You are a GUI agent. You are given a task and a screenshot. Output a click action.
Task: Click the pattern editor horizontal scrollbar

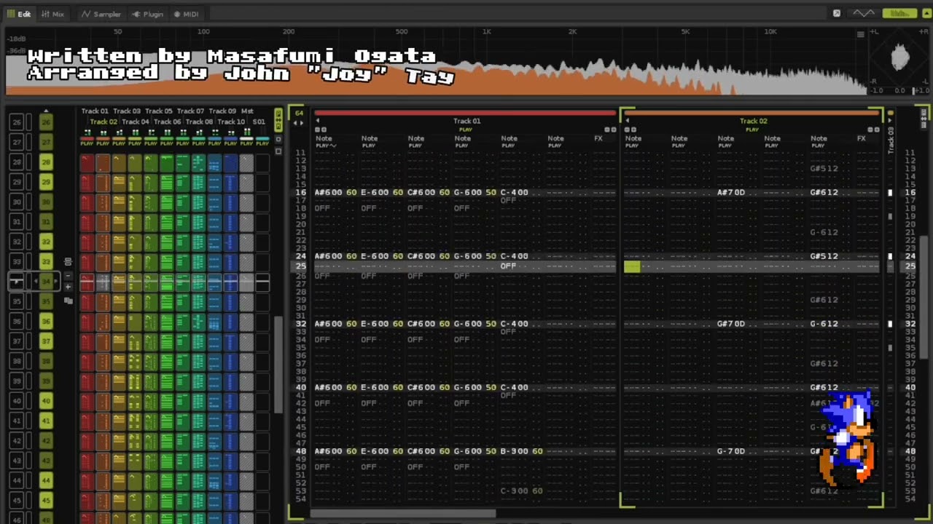click(x=403, y=514)
